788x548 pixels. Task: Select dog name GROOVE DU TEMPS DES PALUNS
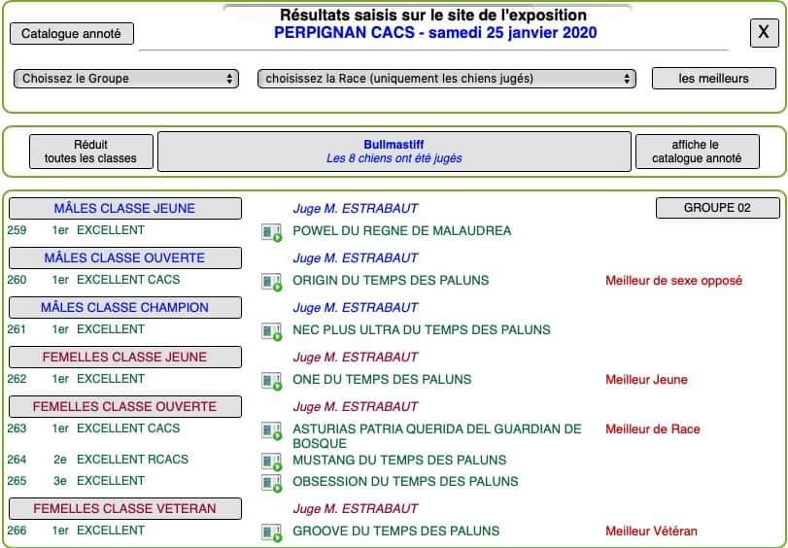[x=396, y=531]
